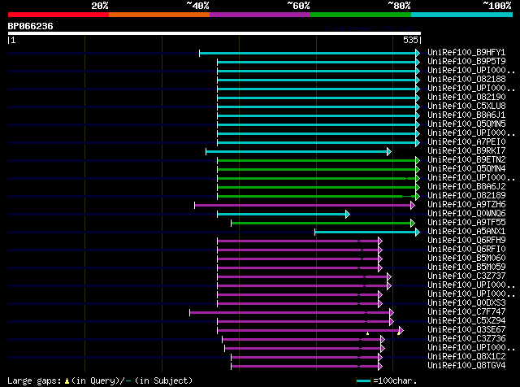Select the UniRef100_Q6RFI0 label
This screenshot has width=520, height=387.
pos(466,250)
